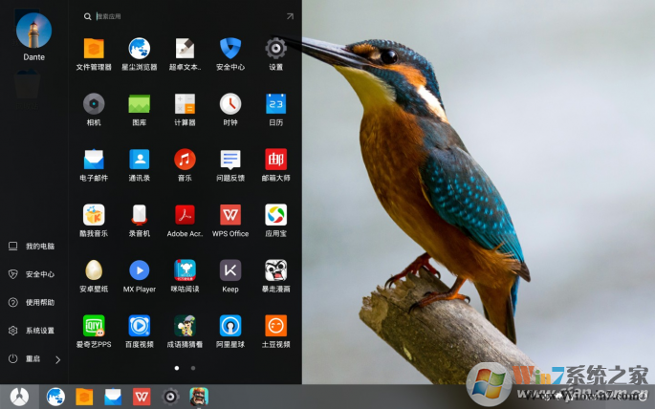The image size is (655, 409).
Task: Launch Adobe Acrobat from the app grid
Action: pos(185,215)
